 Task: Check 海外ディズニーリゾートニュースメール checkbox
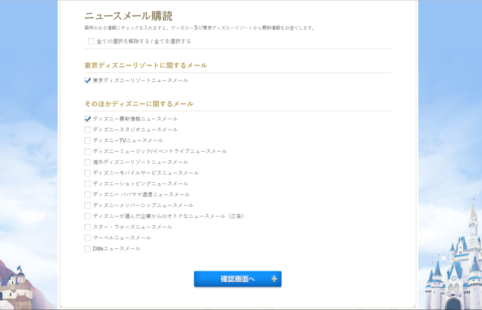88,162
